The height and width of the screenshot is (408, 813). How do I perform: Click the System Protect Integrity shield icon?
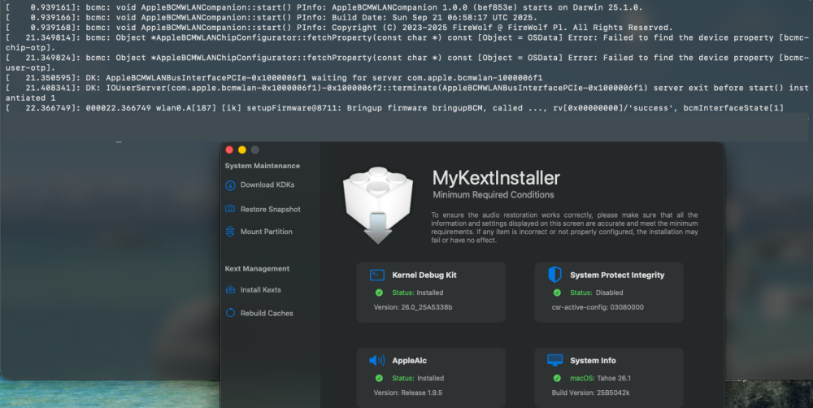(x=554, y=275)
